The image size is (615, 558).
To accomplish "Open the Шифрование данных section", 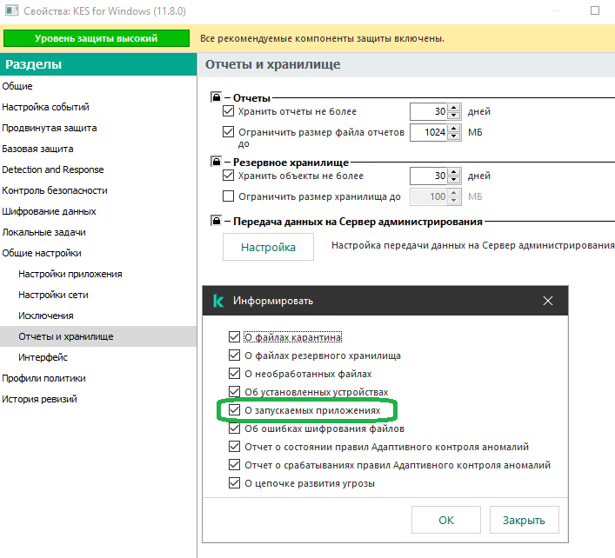I will (98, 211).
